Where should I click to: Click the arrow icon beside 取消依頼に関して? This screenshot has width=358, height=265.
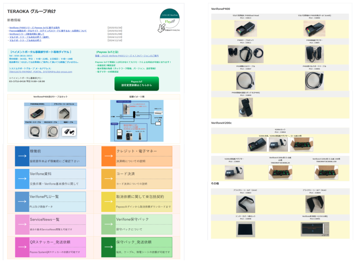109,201
